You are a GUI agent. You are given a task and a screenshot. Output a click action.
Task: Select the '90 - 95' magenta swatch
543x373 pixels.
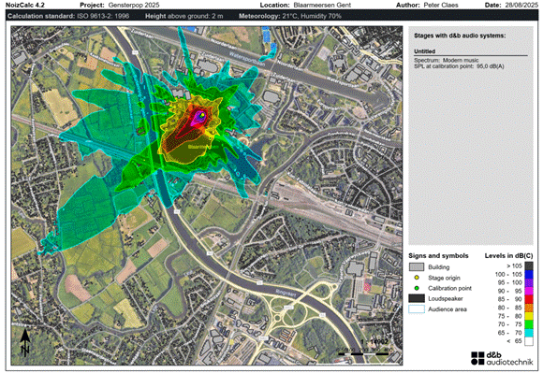point(529,291)
